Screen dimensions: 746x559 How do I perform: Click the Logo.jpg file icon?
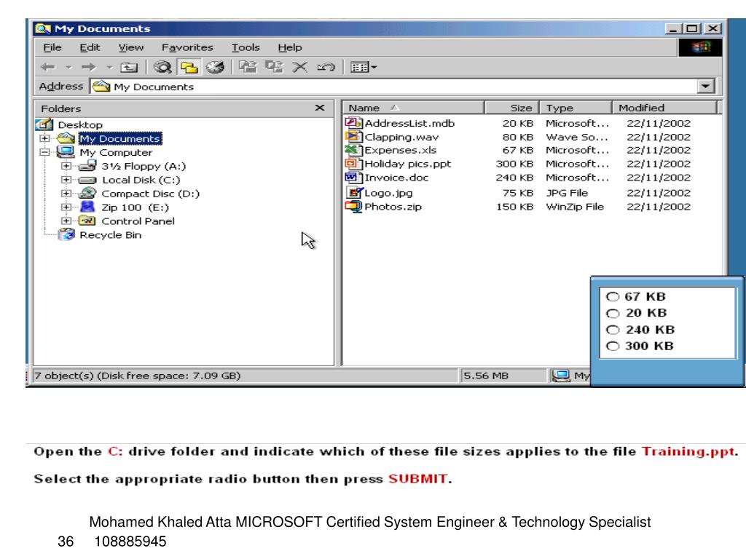(355, 192)
